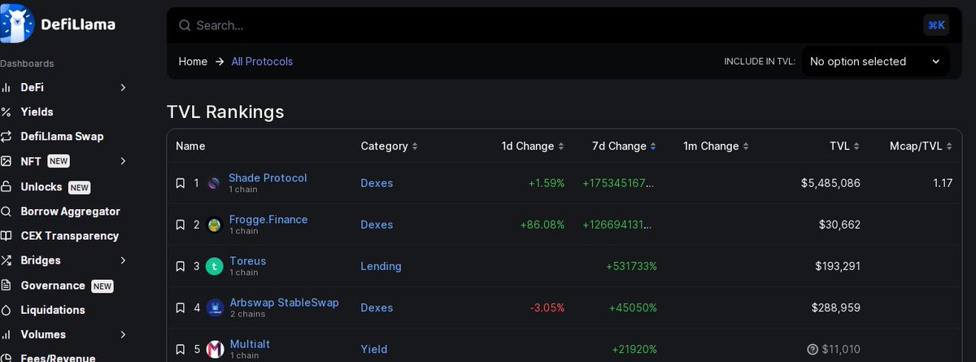Go to Home breadcrumb

(193, 62)
